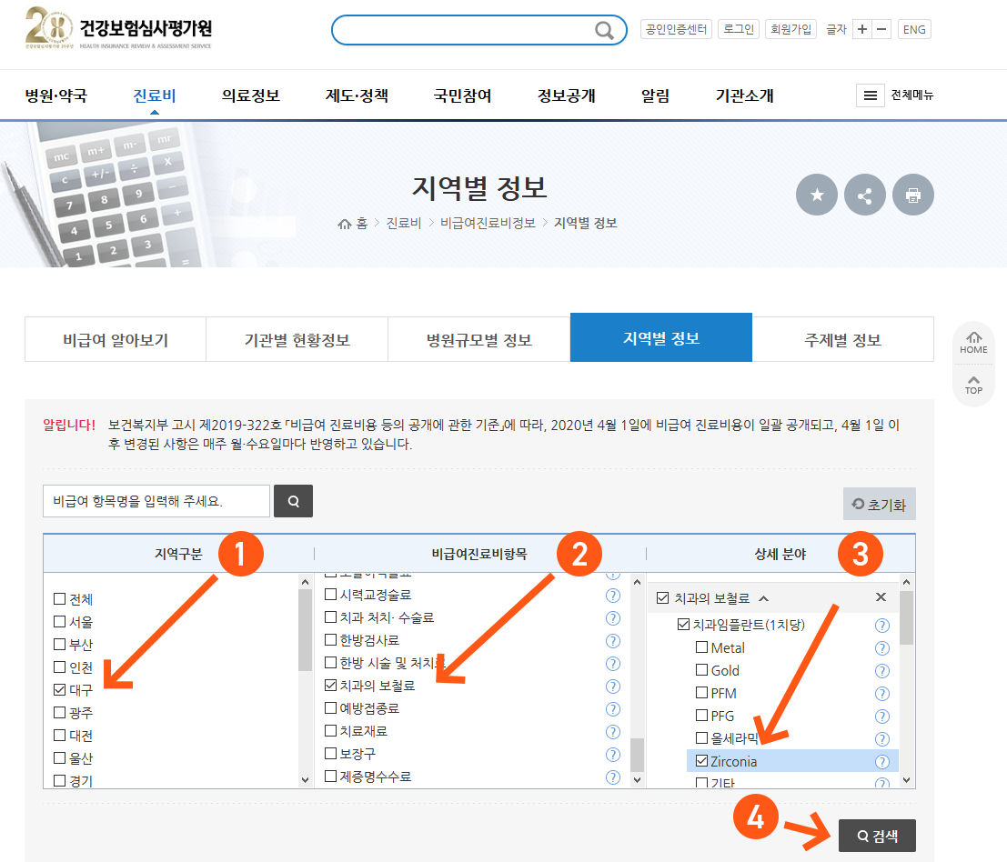Add page to favorites with star icon
The width and height of the screenshot is (1007, 862).
[816, 195]
